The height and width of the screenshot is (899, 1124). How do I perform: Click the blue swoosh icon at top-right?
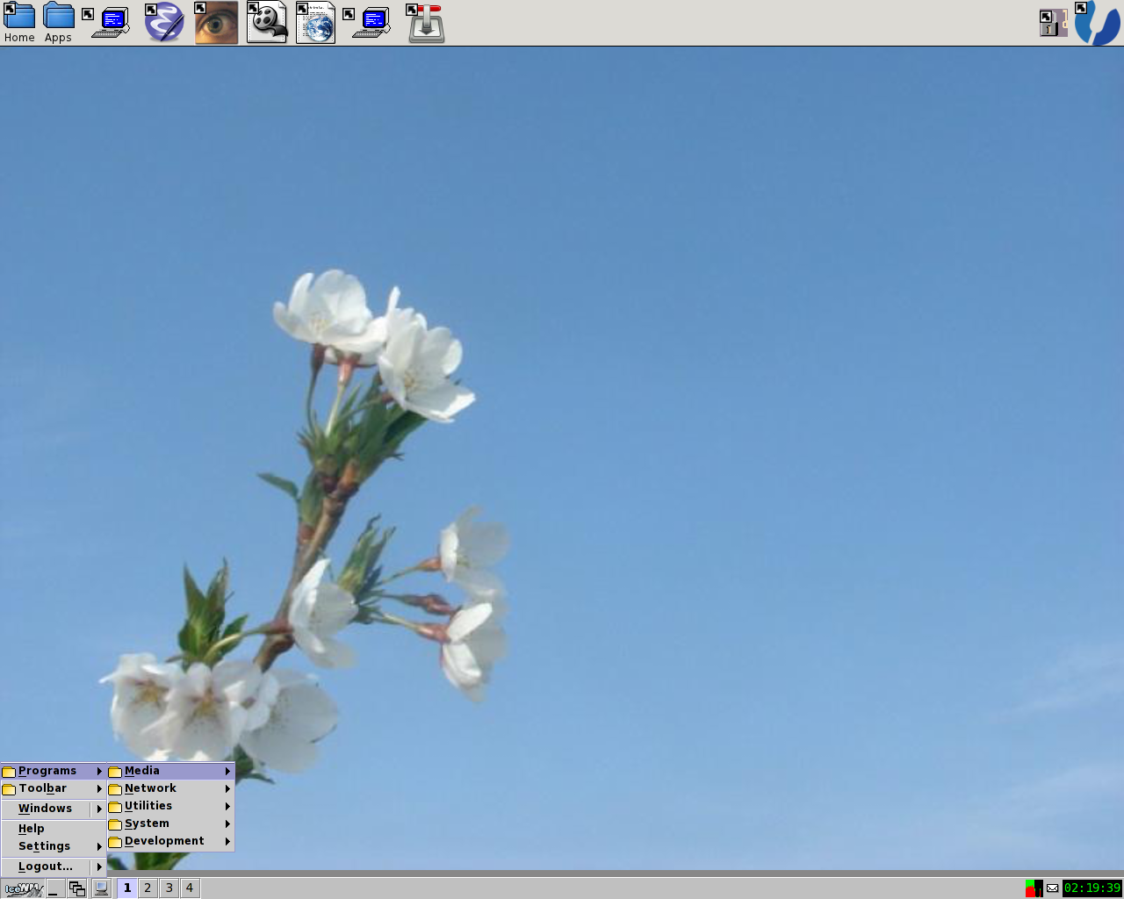[x=1098, y=23]
